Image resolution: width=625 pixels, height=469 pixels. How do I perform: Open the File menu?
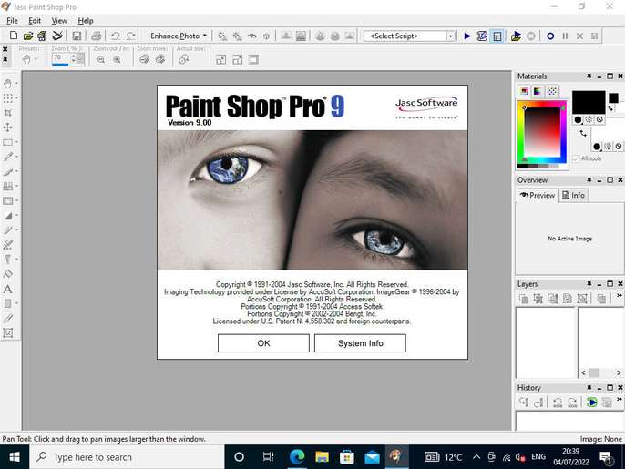(x=12, y=21)
